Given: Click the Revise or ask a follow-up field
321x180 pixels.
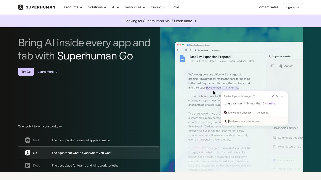Looking at the screenshot, I should click(254, 121).
